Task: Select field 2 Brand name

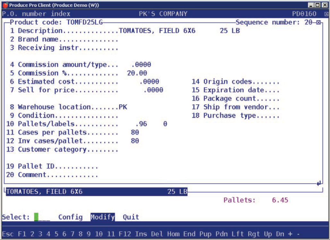Action: coord(64,39)
